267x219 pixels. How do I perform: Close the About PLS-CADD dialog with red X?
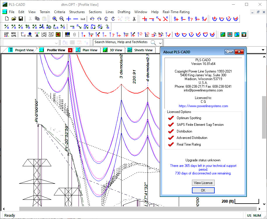[239, 52]
